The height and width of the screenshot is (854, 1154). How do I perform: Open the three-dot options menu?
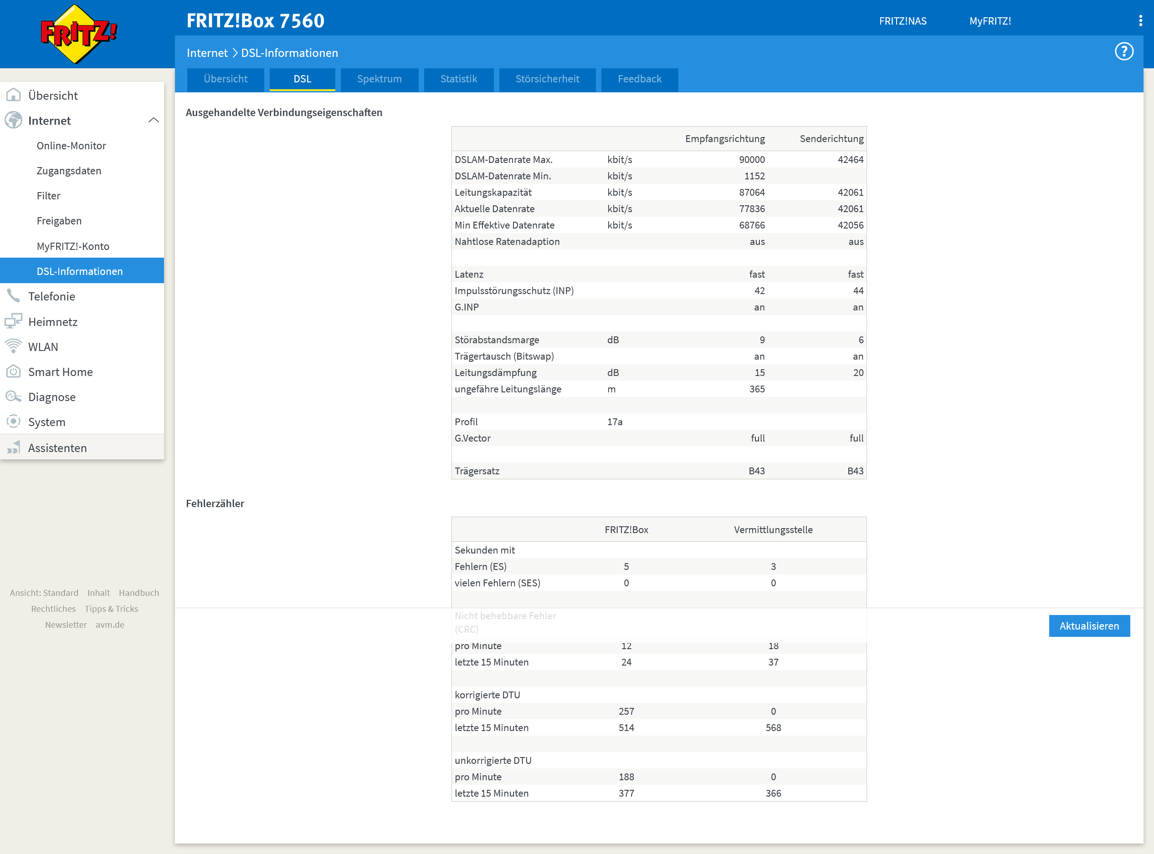pyautogui.click(x=1140, y=20)
